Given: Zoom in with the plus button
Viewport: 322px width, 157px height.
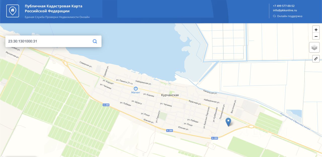Looking at the screenshot, I should (x=316, y=29).
